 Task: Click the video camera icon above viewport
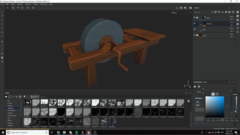185,8
